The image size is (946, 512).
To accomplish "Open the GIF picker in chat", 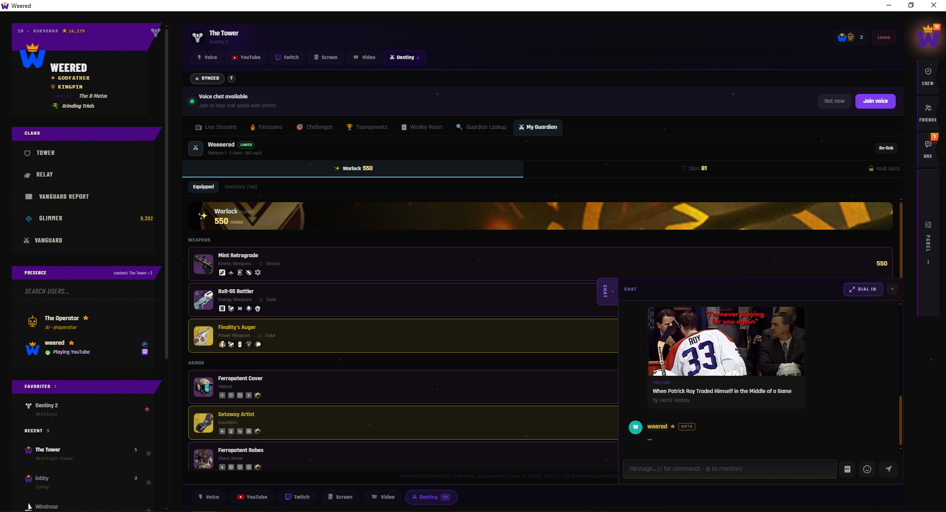I will (x=847, y=469).
